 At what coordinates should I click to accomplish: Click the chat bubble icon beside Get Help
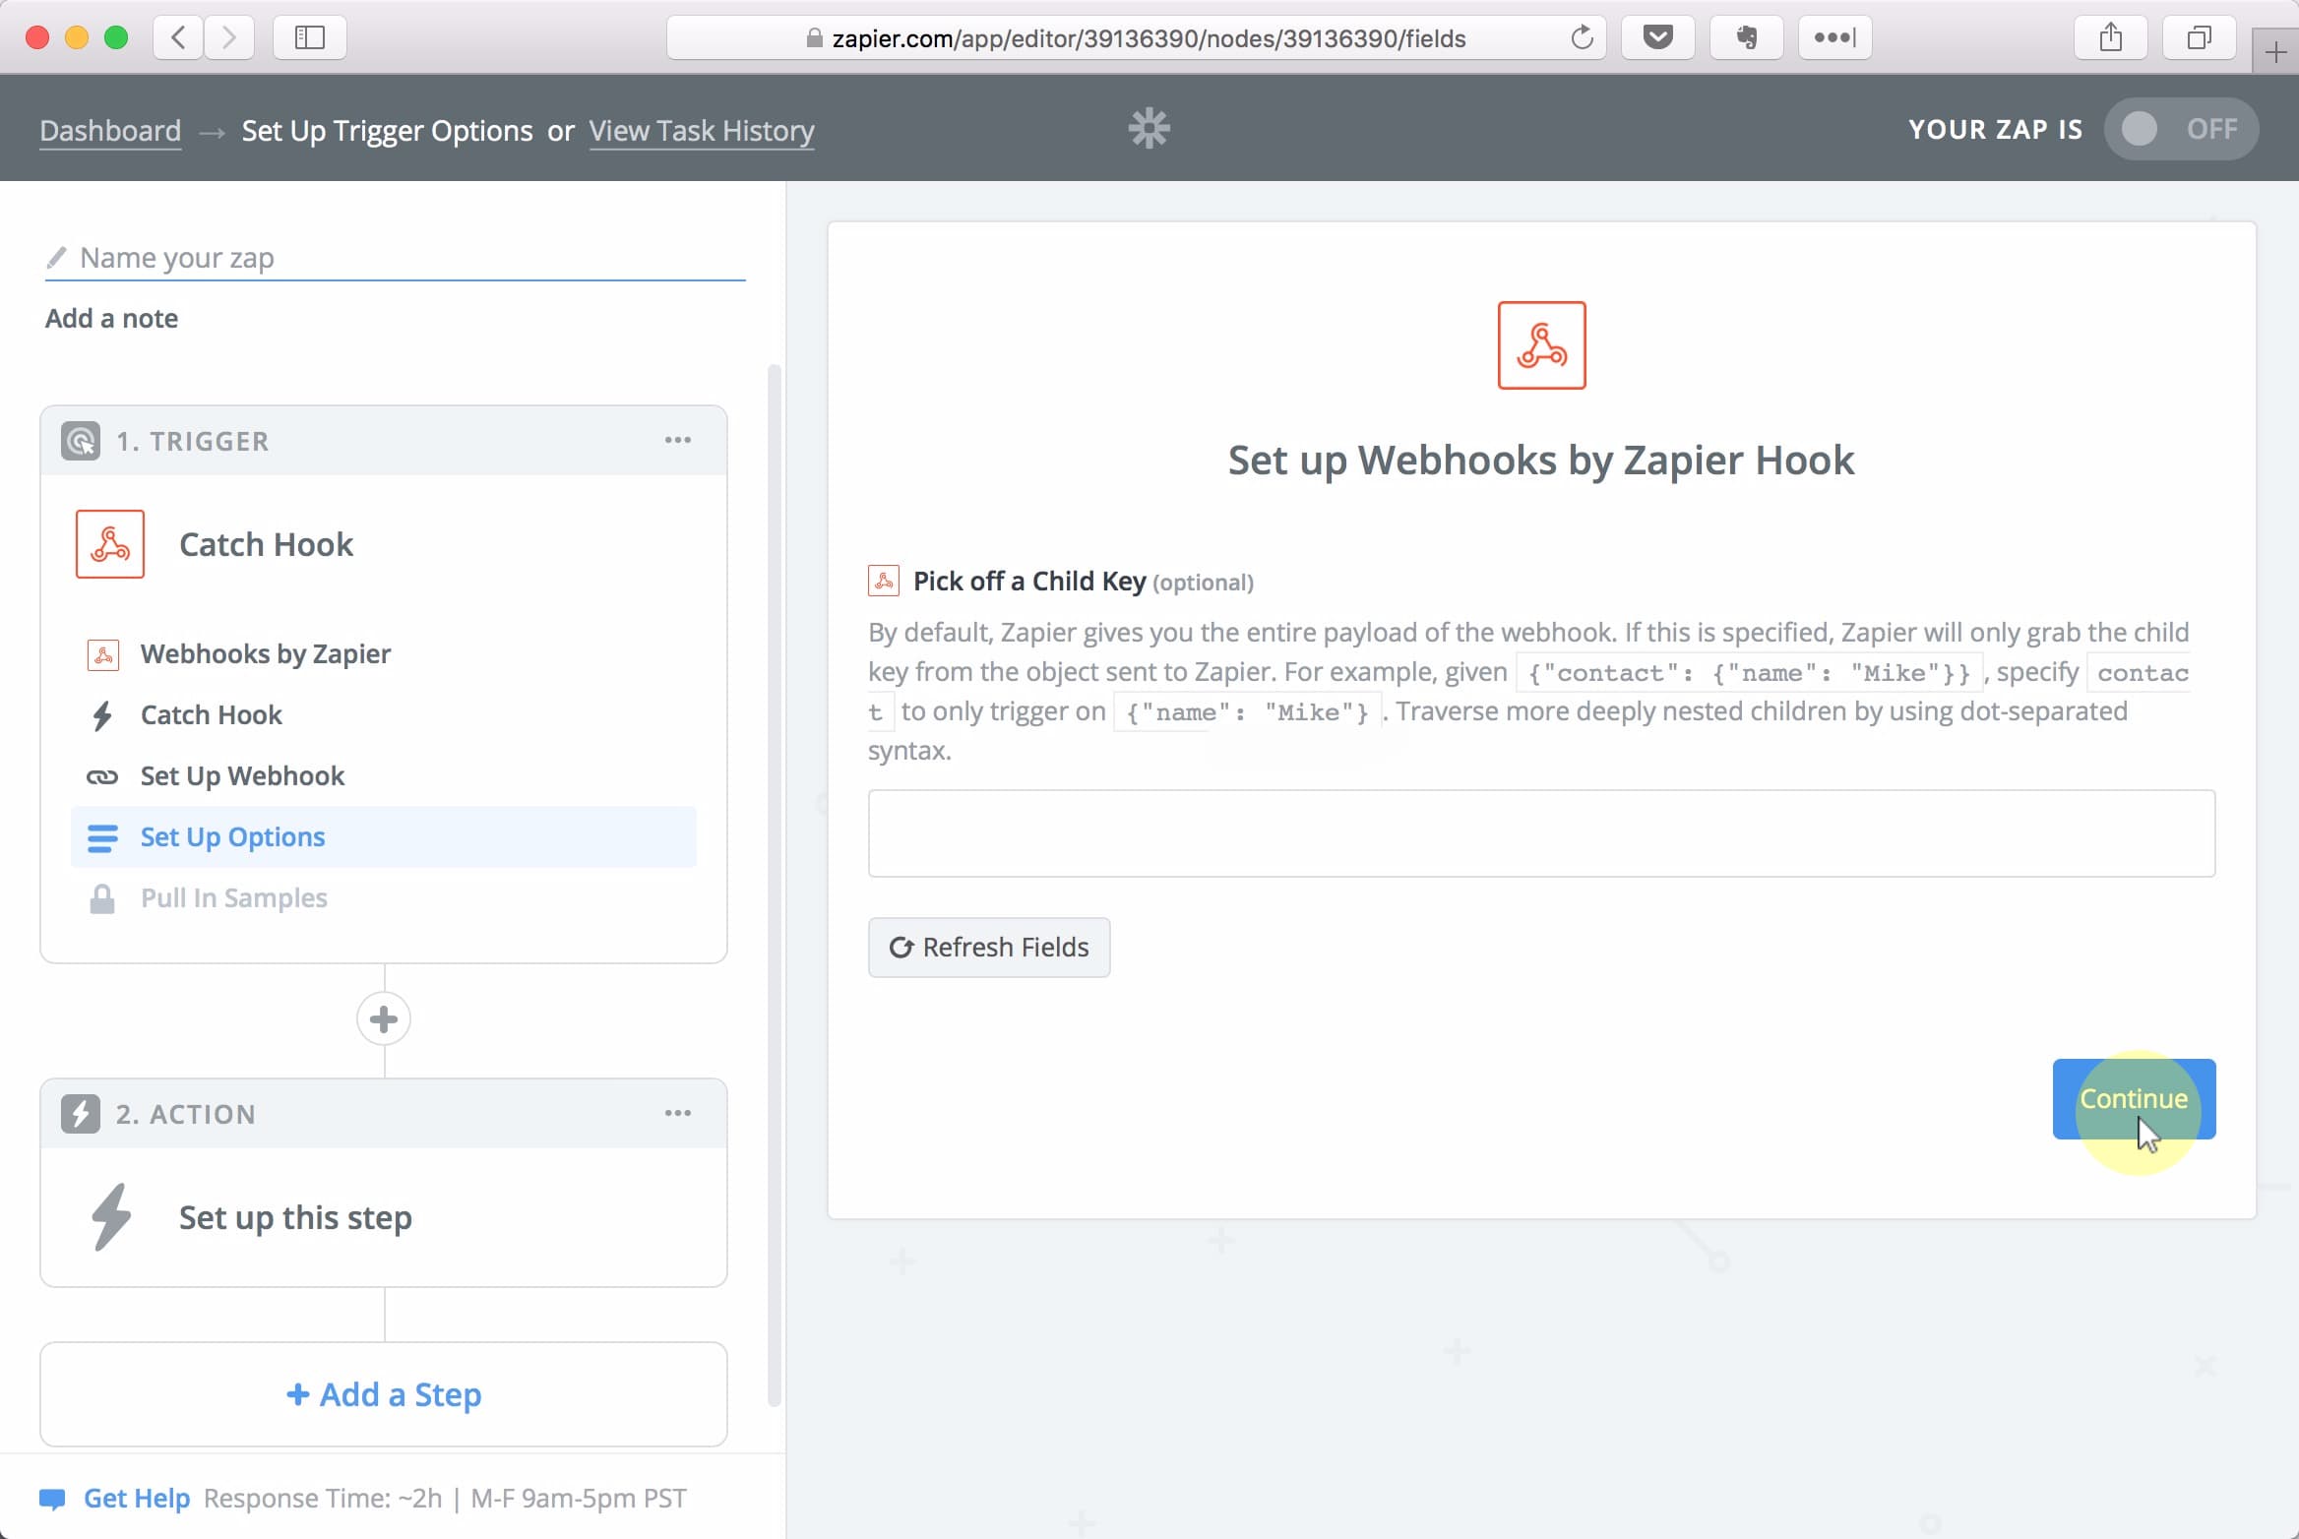tap(52, 1500)
